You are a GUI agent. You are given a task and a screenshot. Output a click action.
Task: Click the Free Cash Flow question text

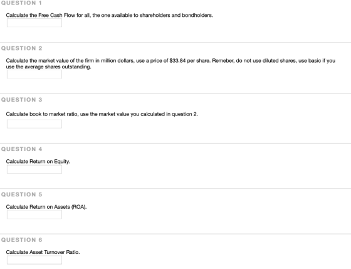[x=110, y=15]
